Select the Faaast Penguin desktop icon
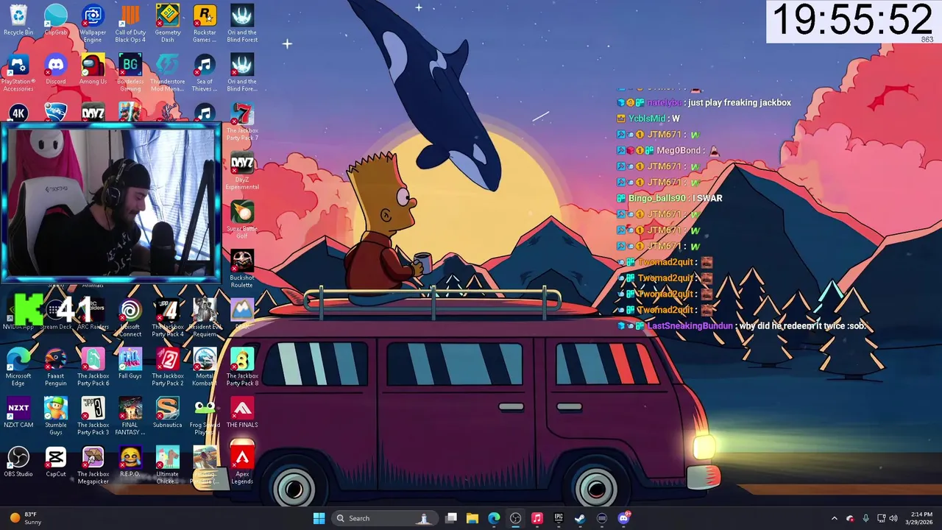942x530 pixels. point(56,368)
